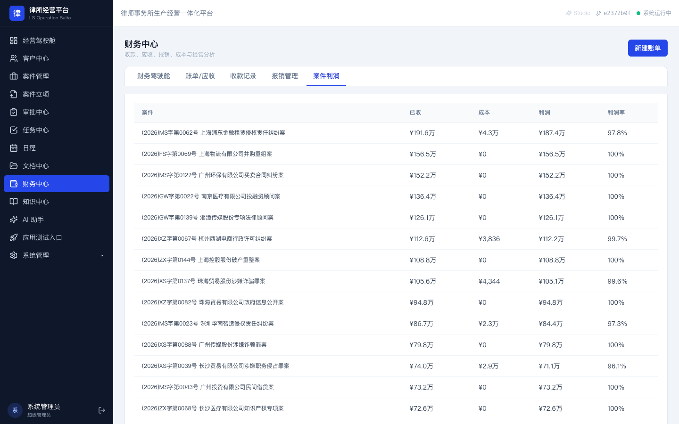Click the 96.1% profit rate
The height and width of the screenshot is (424, 679).
617,366
